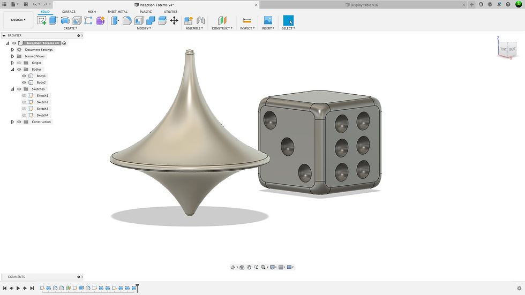Viewport: 525px width, 295px height.
Task: Select the Create Form tool
Action: pos(100,20)
